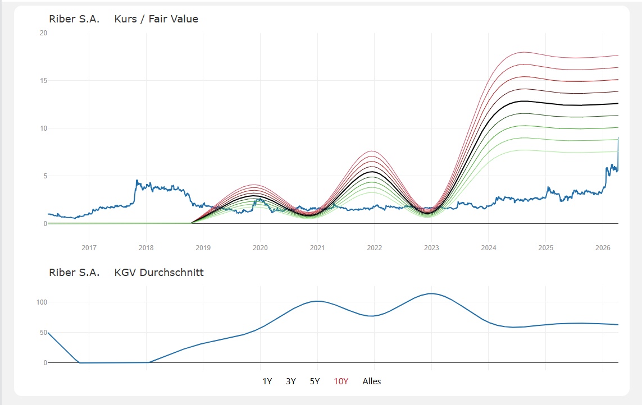Select the 2020 x-axis year label
The height and width of the screenshot is (405, 642).
260,247
